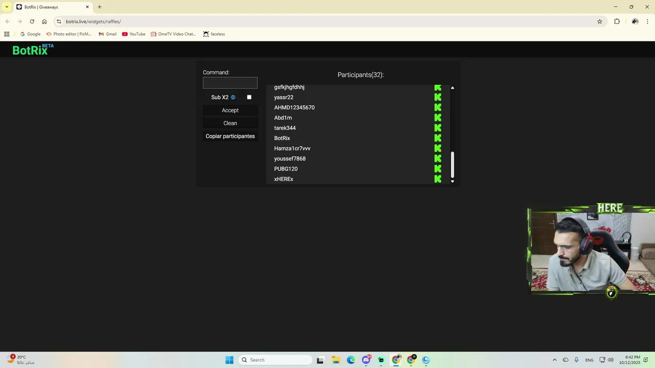
Task: Open the Google bookmark
Action: [30, 34]
